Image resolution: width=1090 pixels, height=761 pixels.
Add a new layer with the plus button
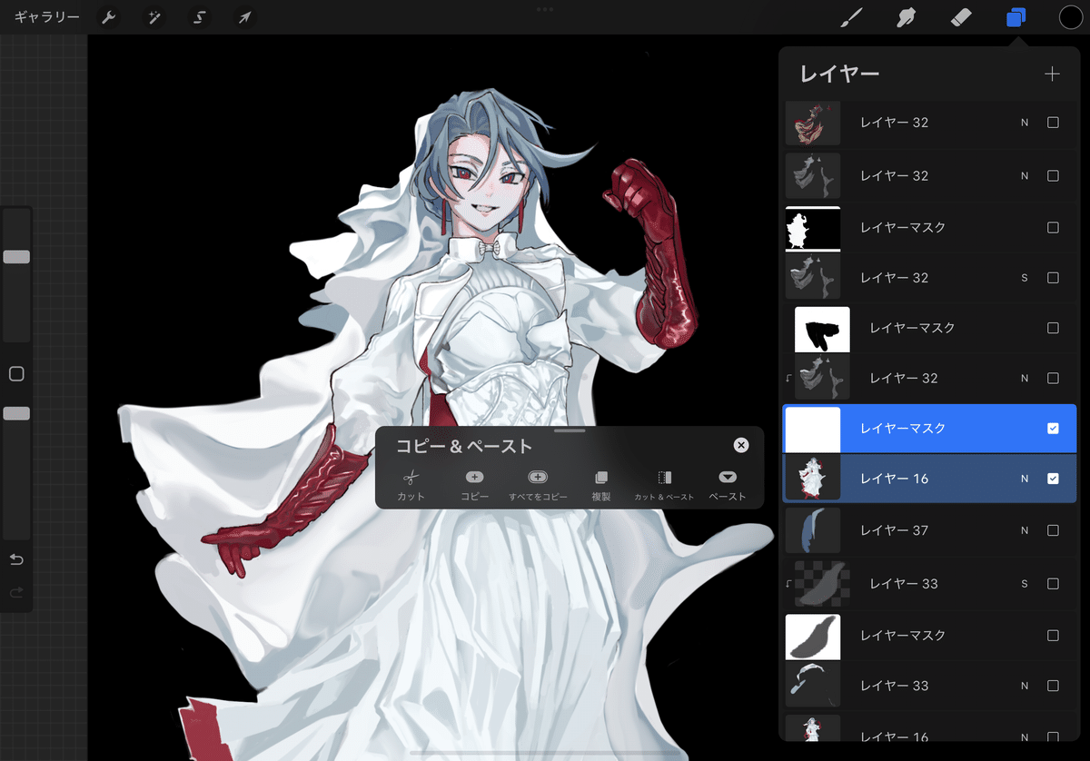pyautogui.click(x=1052, y=74)
